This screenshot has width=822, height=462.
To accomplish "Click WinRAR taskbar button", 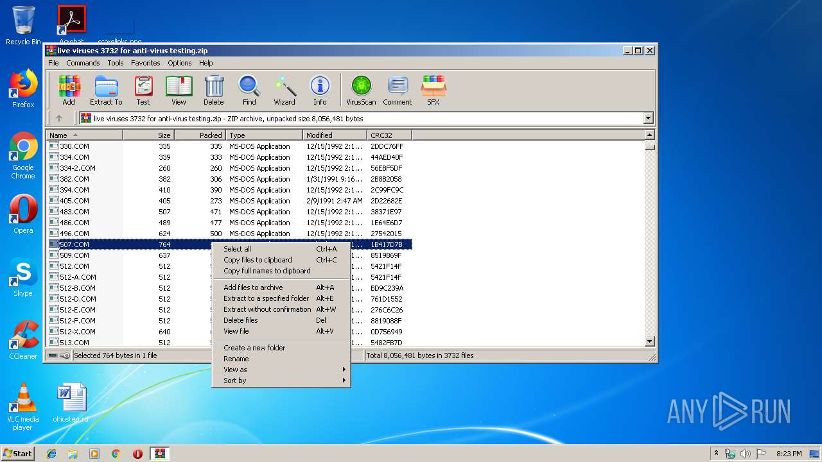I will click(x=159, y=454).
